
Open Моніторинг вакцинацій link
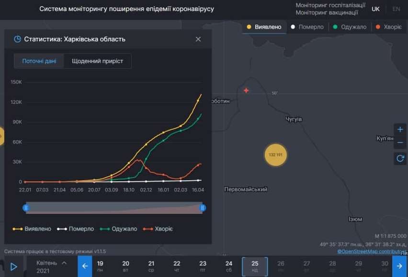327,12
